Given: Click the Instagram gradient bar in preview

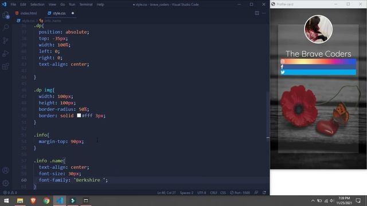Looking at the screenshot, I should (x=318, y=61).
